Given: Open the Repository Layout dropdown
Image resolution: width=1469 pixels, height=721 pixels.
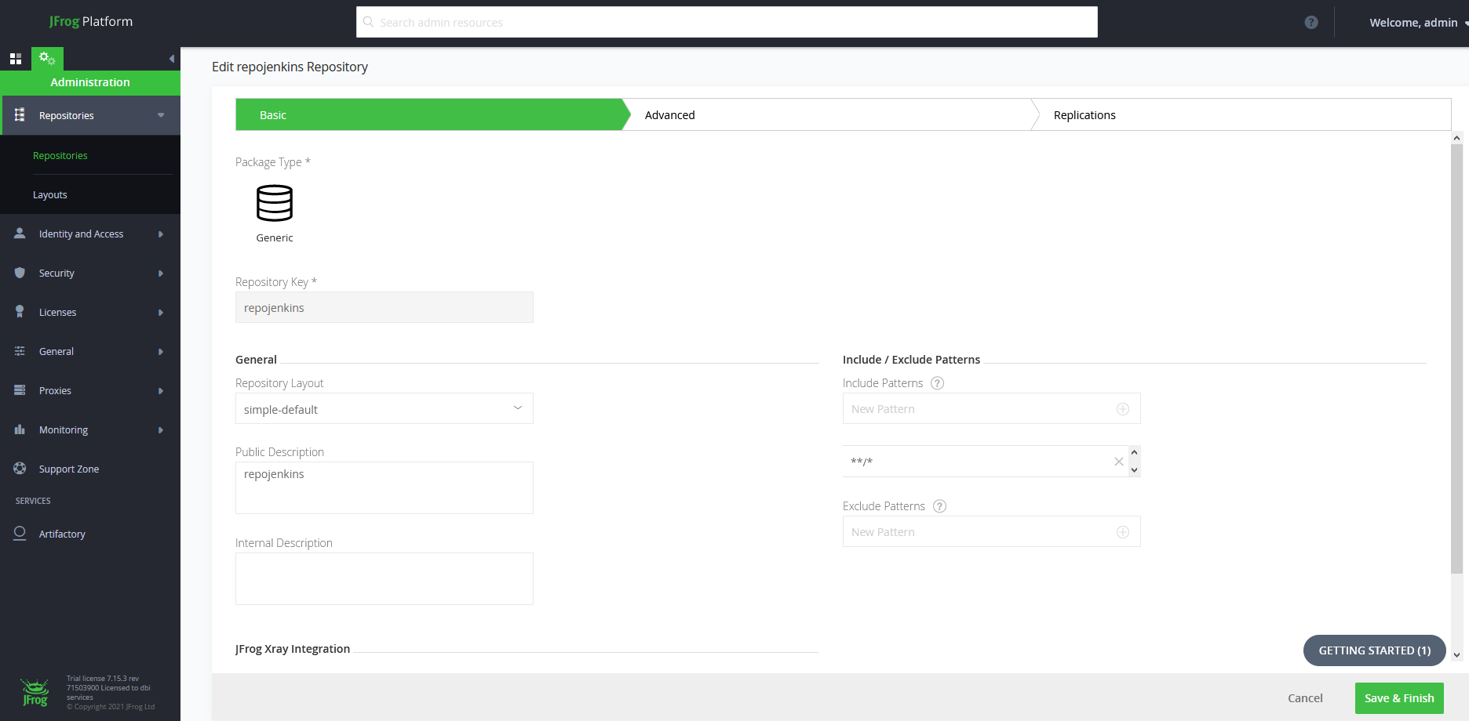Looking at the screenshot, I should (385, 408).
